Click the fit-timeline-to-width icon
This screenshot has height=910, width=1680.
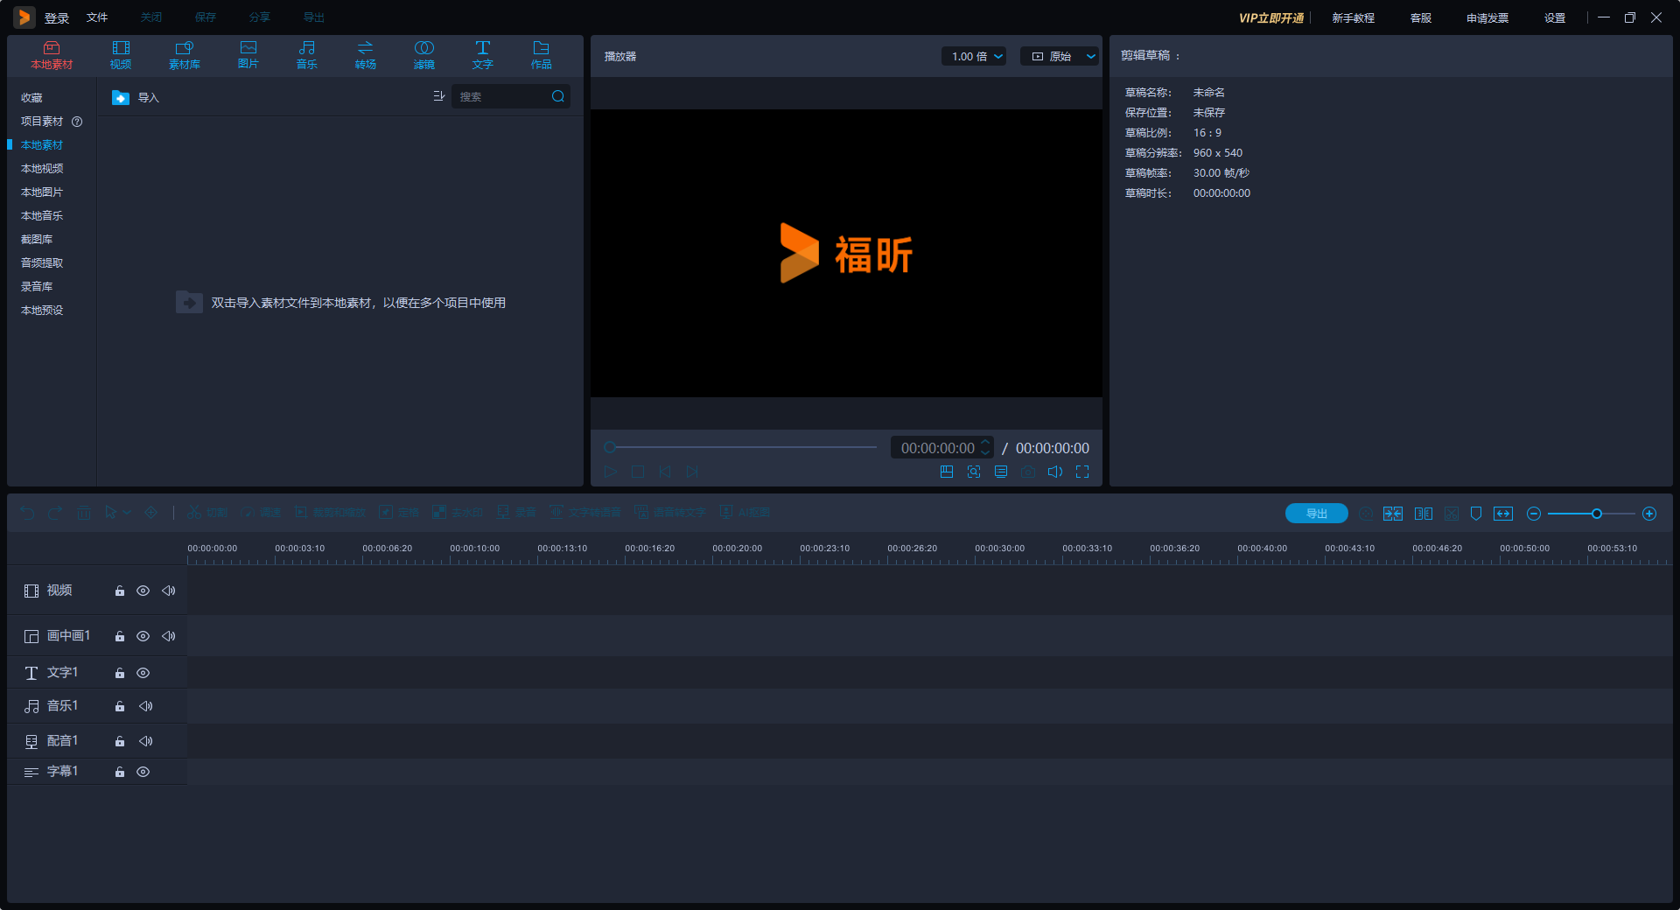1503,514
